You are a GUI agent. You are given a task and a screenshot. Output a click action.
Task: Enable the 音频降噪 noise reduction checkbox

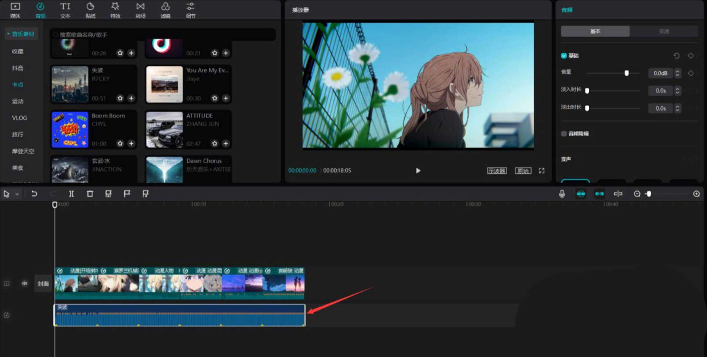coord(564,133)
